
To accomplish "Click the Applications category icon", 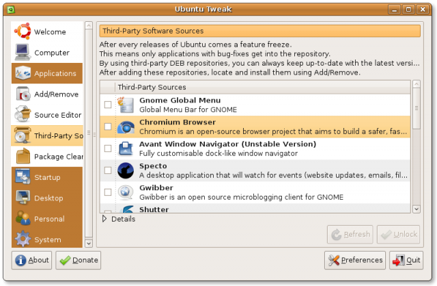I will 23,73.
